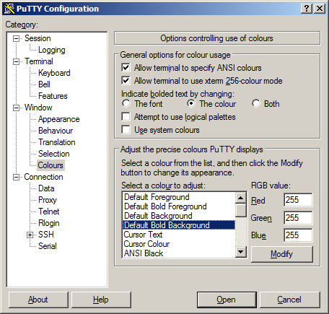Screen dimensions: 329x314
Task: Collapse the Session tree node
Action: [16, 38]
